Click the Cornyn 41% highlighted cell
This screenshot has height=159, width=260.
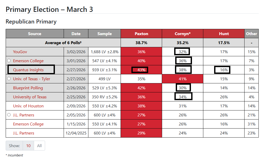click(182, 79)
